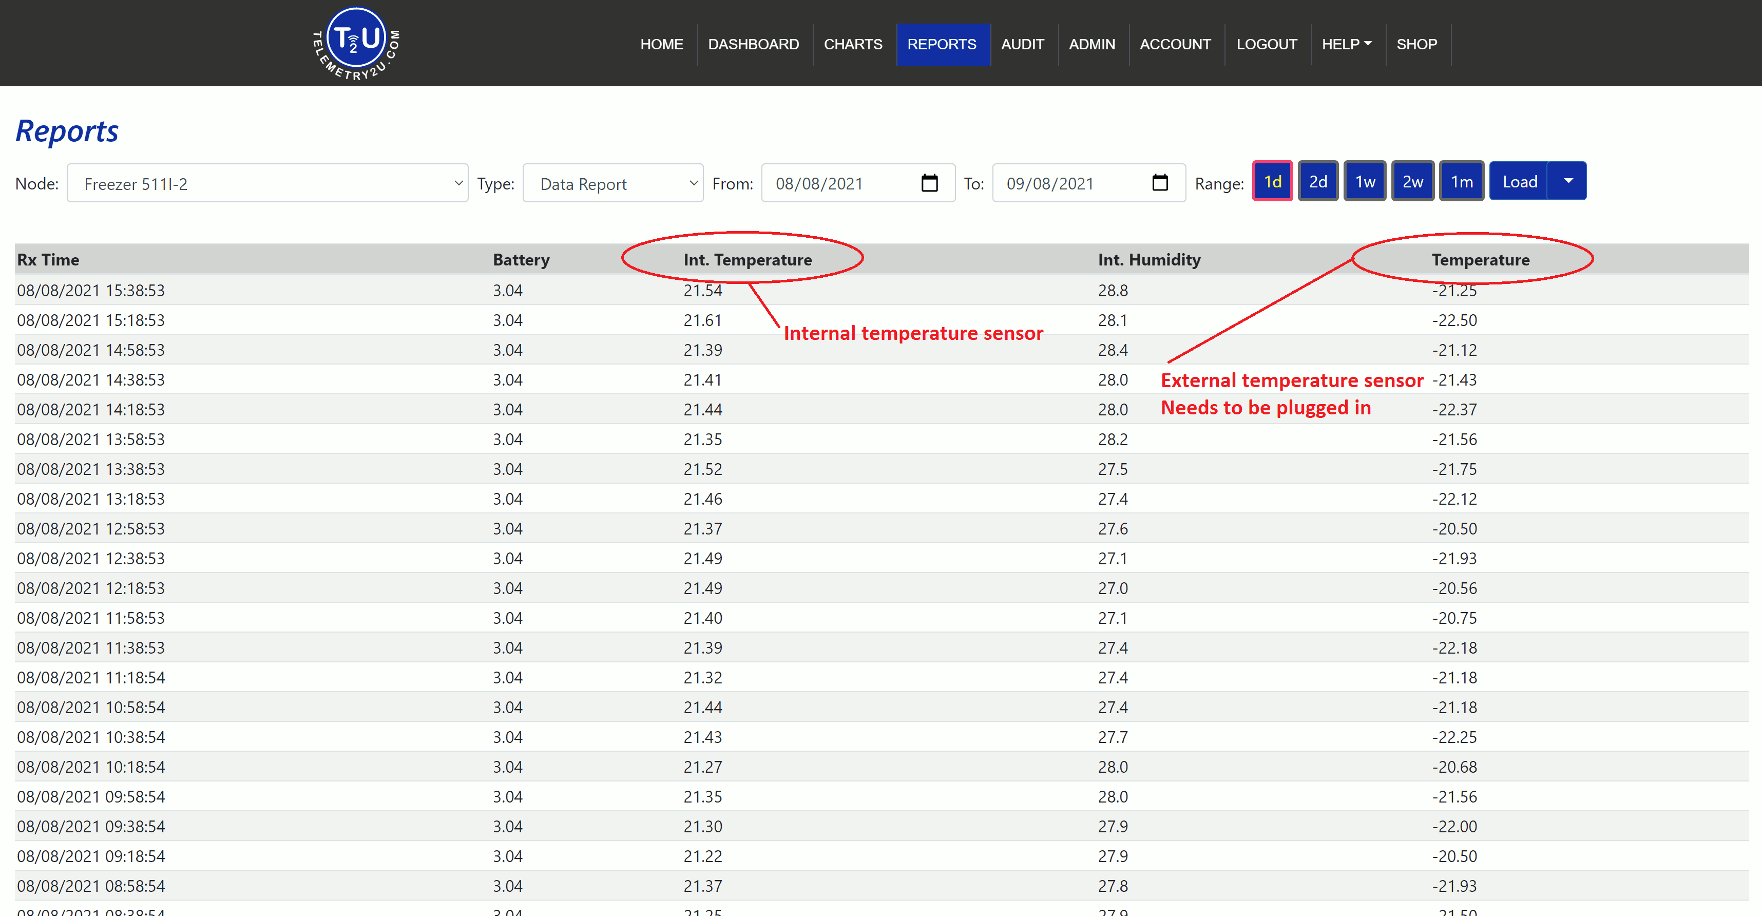Screen dimensions: 1762x916
Task: Click Int. Humidity value 27.5
Action: [x=1113, y=469]
